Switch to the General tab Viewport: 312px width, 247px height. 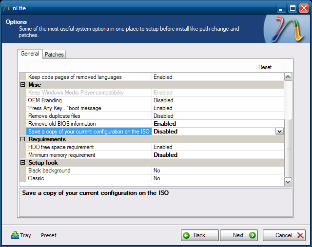[x=30, y=54]
